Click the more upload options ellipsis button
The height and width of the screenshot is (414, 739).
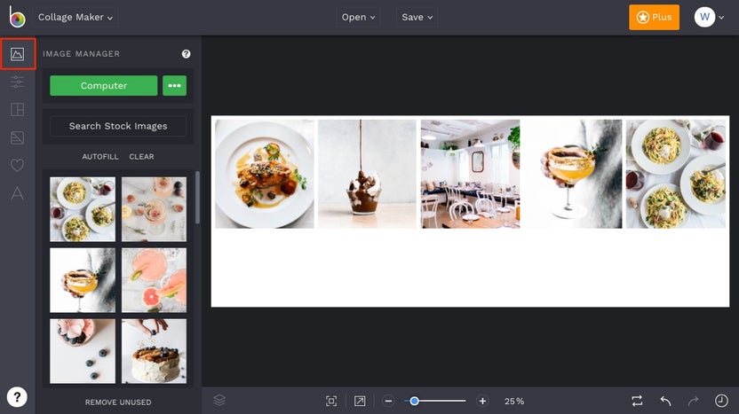[x=174, y=86]
